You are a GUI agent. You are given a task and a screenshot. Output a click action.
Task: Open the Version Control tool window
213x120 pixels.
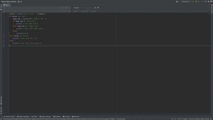pos(9,117)
